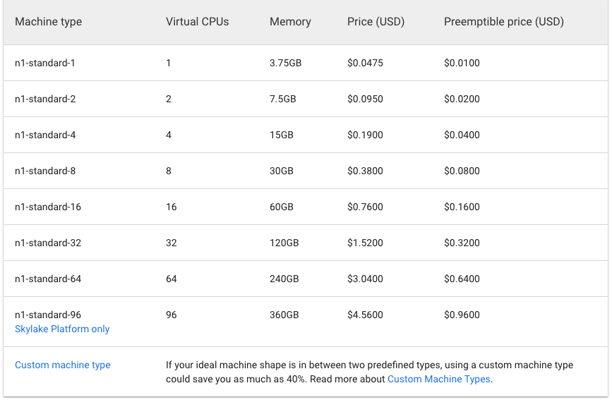The image size is (612, 400).
Task: Click the $0.1900 price cell
Action: [366, 135]
